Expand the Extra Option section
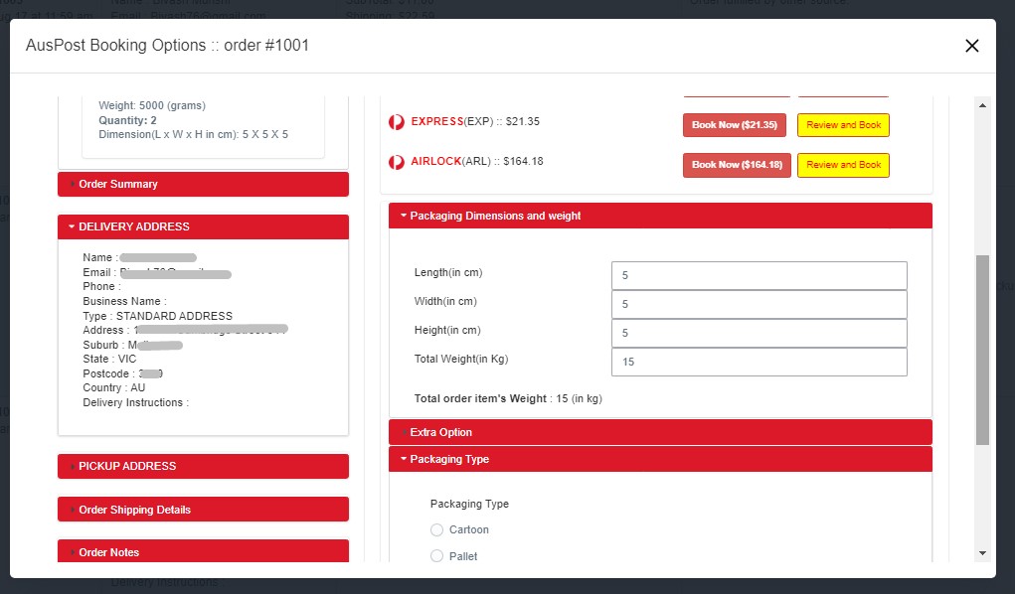 (660, 432)
